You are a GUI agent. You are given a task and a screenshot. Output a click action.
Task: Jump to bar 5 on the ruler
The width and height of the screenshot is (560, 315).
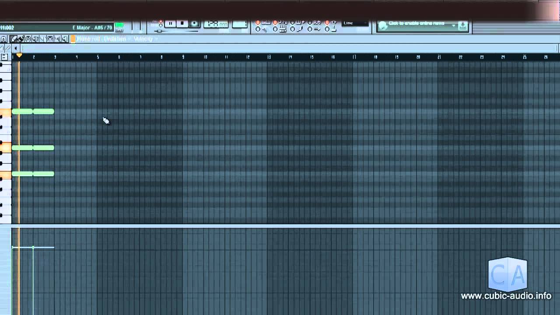(98, 57)
